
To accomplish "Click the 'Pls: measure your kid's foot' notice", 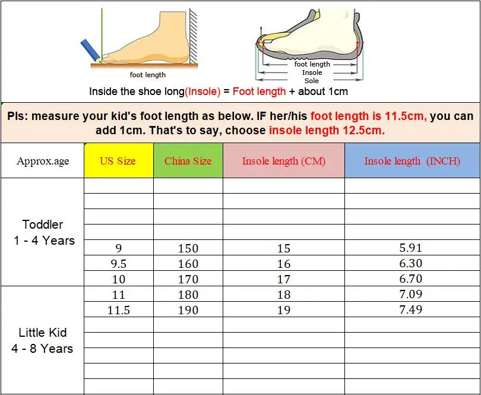I will click(x=240, y=123).
